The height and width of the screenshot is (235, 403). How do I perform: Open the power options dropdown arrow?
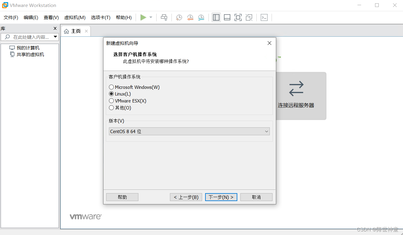click(x=151, y=18)
